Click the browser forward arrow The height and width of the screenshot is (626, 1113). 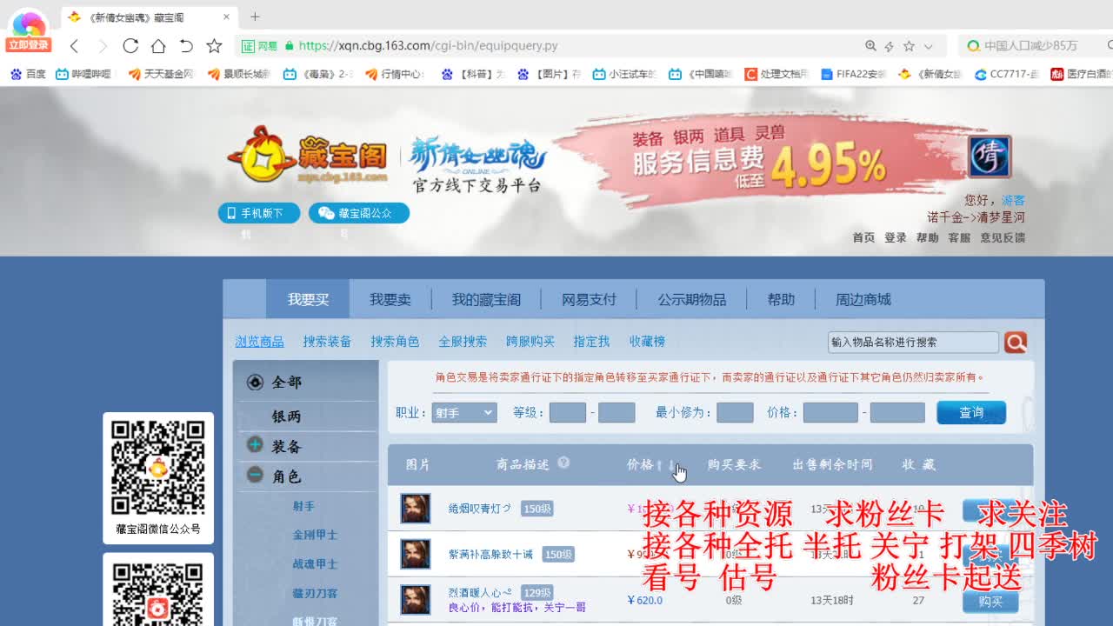tap(103, 46)
